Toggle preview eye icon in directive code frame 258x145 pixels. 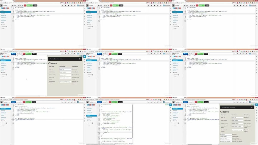[x=171, y=105]
